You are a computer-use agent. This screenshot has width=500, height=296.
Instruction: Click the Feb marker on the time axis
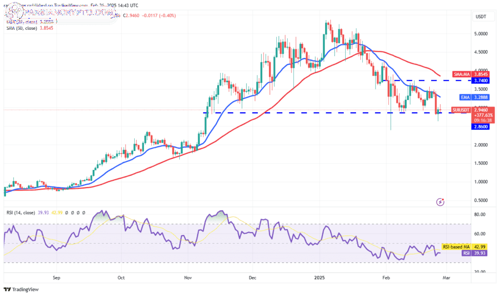(386, 278)
